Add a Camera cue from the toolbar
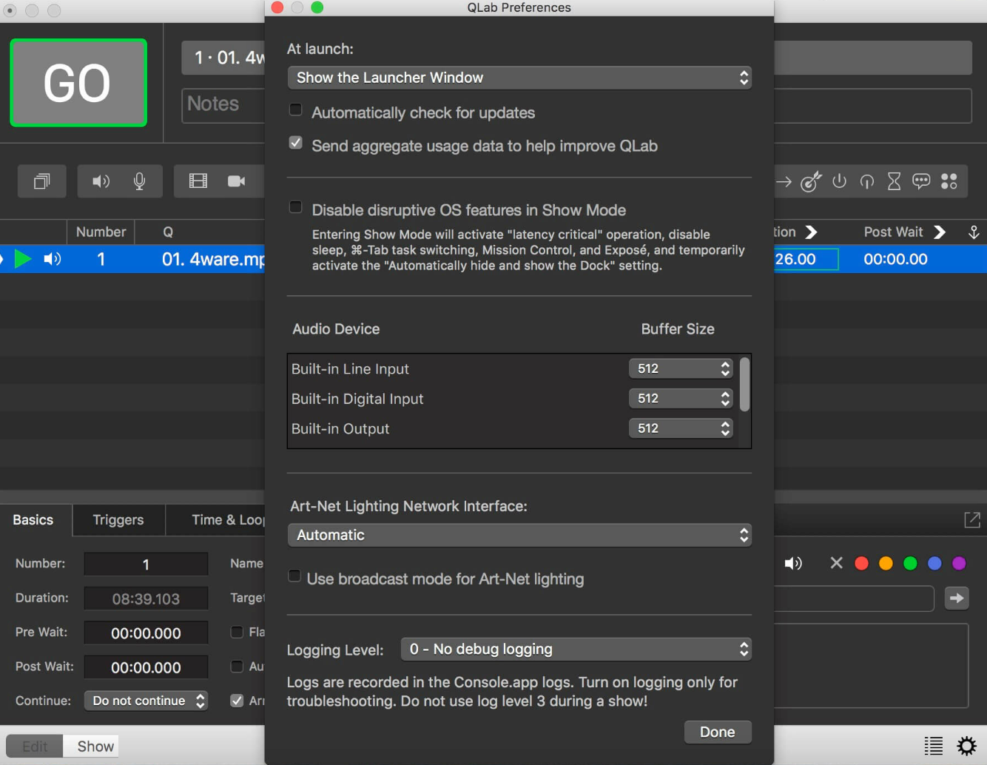987x765 pixels. click(x=237, y=181)
